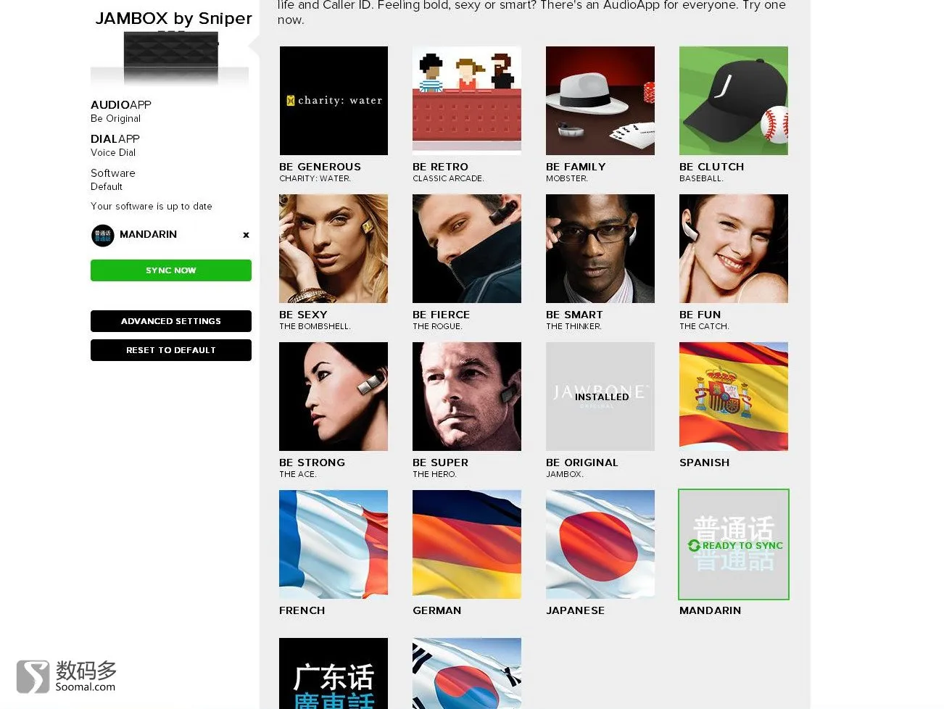944x709 pixels.
Task: Click the Mandarin round icon in sidebar
Action: (103, 236)
